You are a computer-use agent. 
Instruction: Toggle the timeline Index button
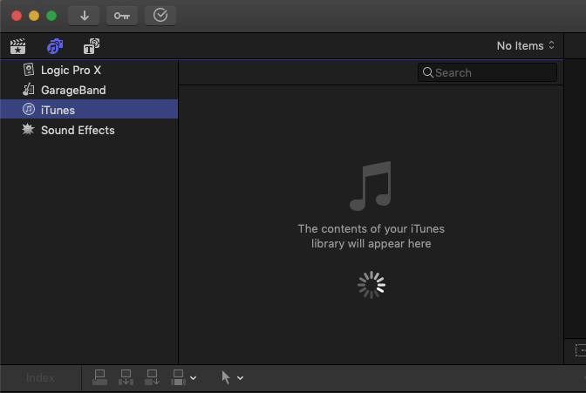click(x=40, y=377)
